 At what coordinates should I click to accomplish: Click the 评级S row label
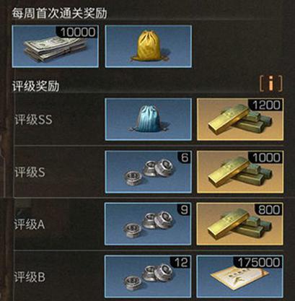point(30,173)
